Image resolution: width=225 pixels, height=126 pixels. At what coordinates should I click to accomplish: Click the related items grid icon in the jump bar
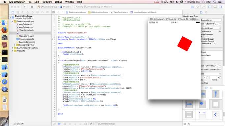[x=53, y=12]
